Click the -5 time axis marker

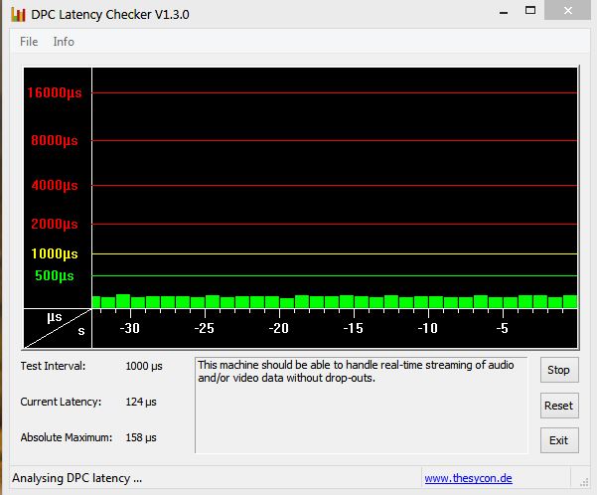click(x=503, y=328)
